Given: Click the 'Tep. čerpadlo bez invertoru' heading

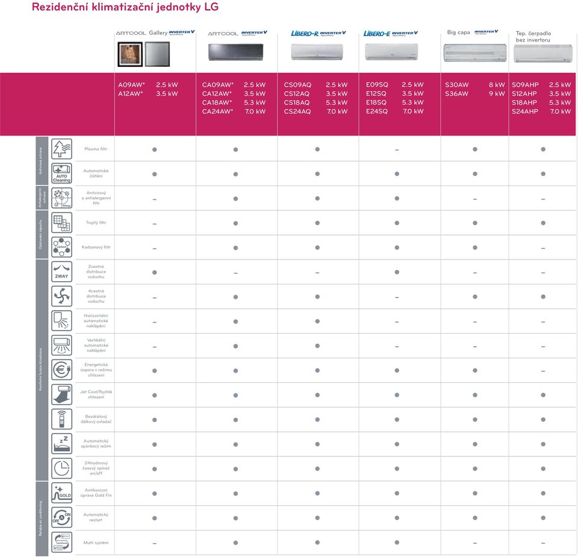Looking at the screenshot, I should tap(533, 37).
